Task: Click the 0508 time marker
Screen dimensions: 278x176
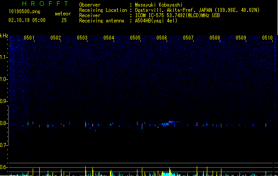Action: tap(215, 38)
